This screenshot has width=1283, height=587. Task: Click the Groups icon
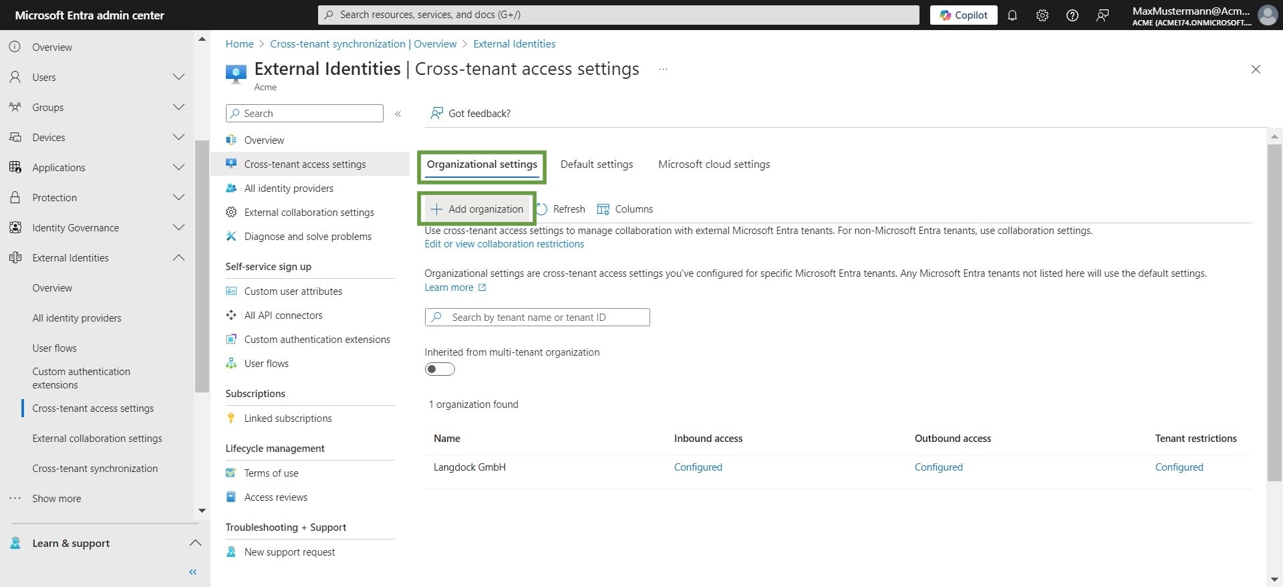pyautogui.click(x=15, y=107)
